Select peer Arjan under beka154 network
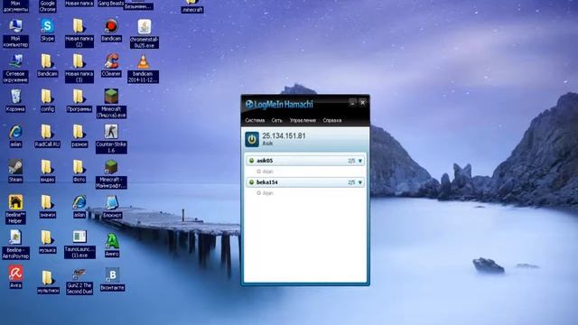 (x=265, y=193)
